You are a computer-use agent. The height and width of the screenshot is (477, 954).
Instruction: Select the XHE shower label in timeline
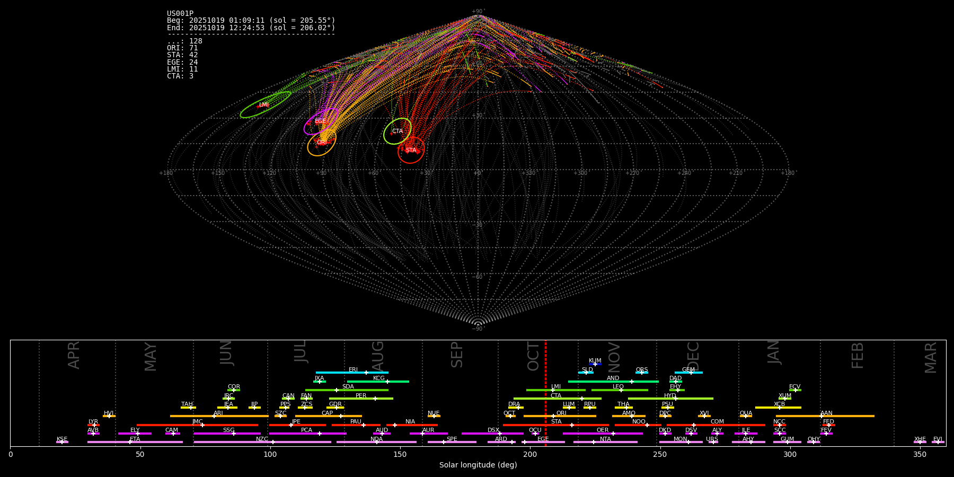tap(920, 439)
